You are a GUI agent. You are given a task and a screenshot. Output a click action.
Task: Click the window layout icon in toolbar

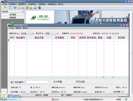(x=10, y=8)
